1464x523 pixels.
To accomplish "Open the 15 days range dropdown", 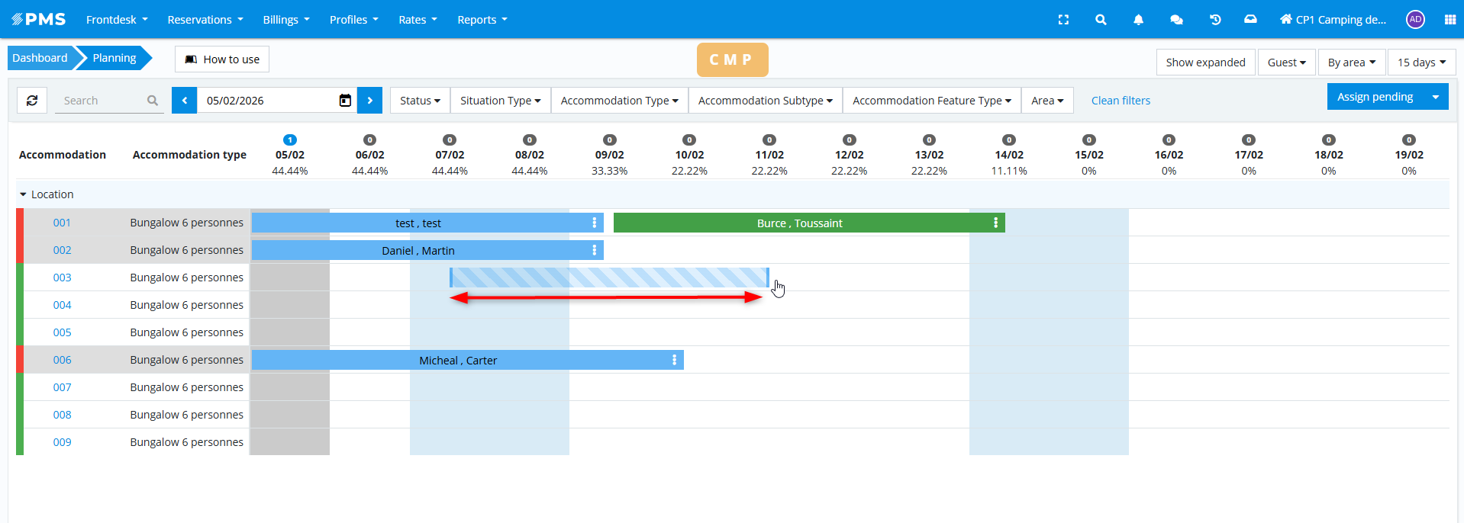I will 1421,63.
